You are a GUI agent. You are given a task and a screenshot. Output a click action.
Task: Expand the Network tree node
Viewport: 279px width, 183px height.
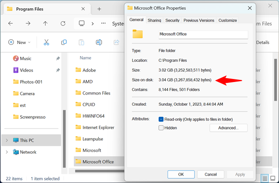6,152
